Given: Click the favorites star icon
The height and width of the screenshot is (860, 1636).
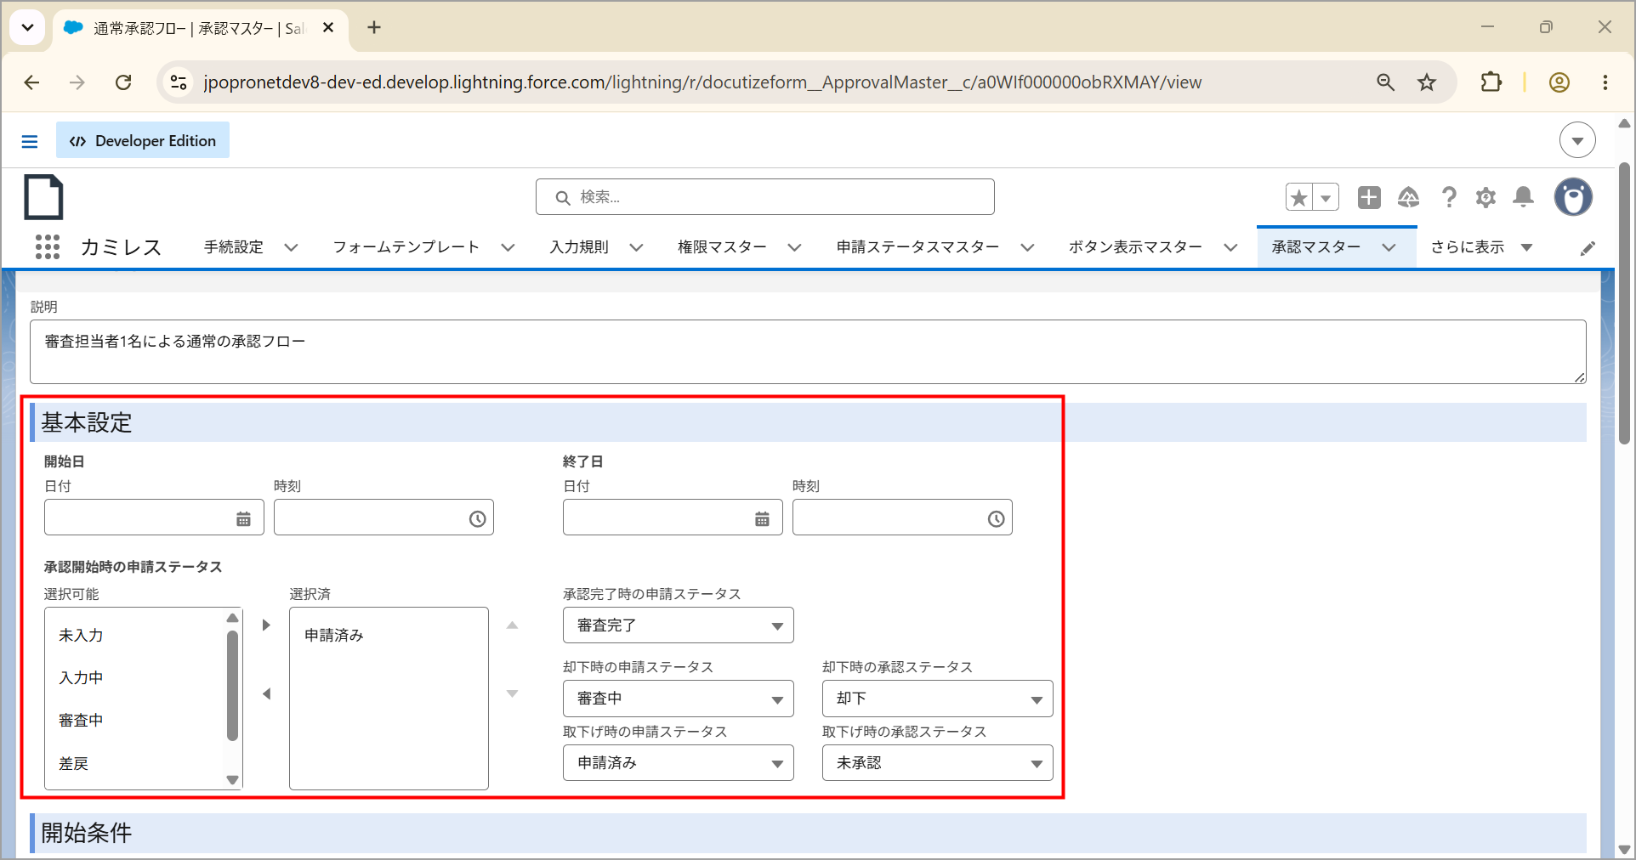Looking at the screenshot, I should (1298, 197).
